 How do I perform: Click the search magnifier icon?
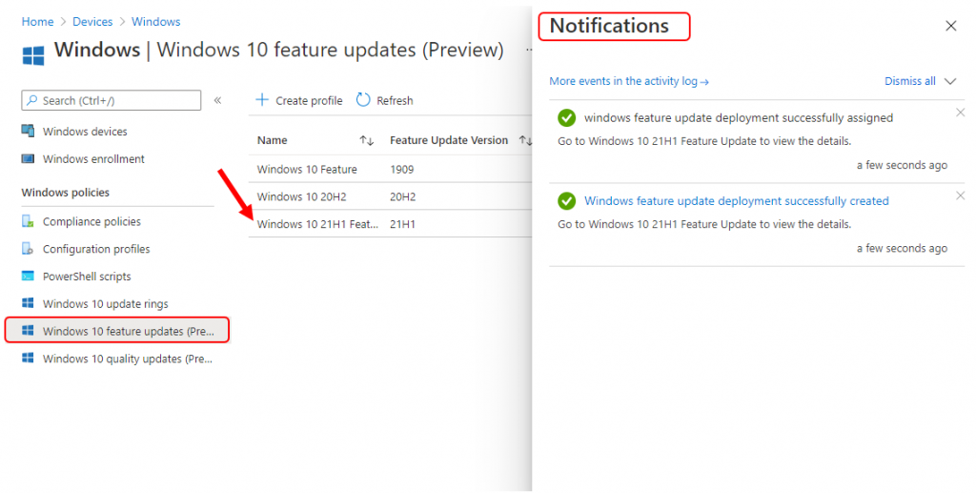click(31, 99)
